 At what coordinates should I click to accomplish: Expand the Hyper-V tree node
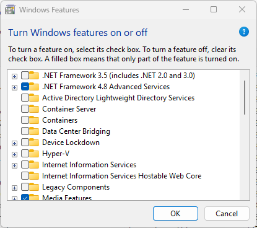click(14, 154)
